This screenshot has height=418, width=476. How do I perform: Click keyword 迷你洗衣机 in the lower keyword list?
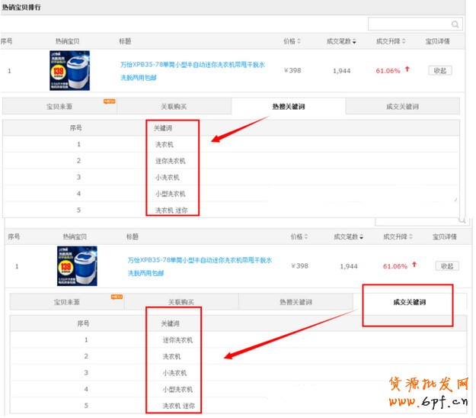pyautogui.click(x=177, y=339)
